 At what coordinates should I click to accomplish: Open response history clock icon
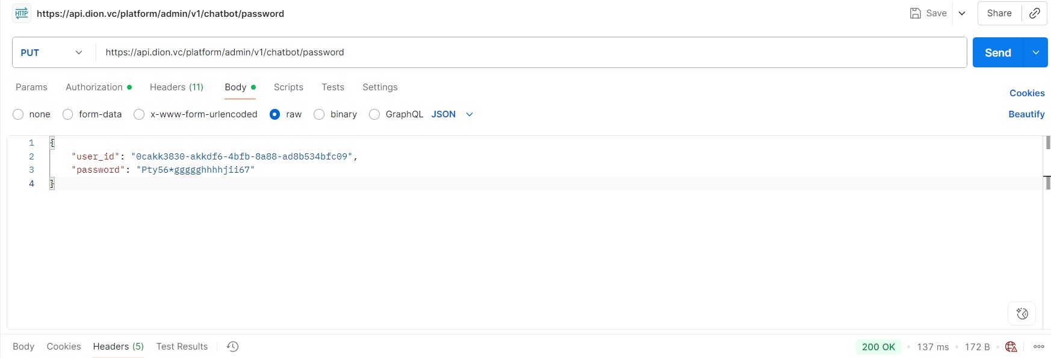click(x=233, y=347)
